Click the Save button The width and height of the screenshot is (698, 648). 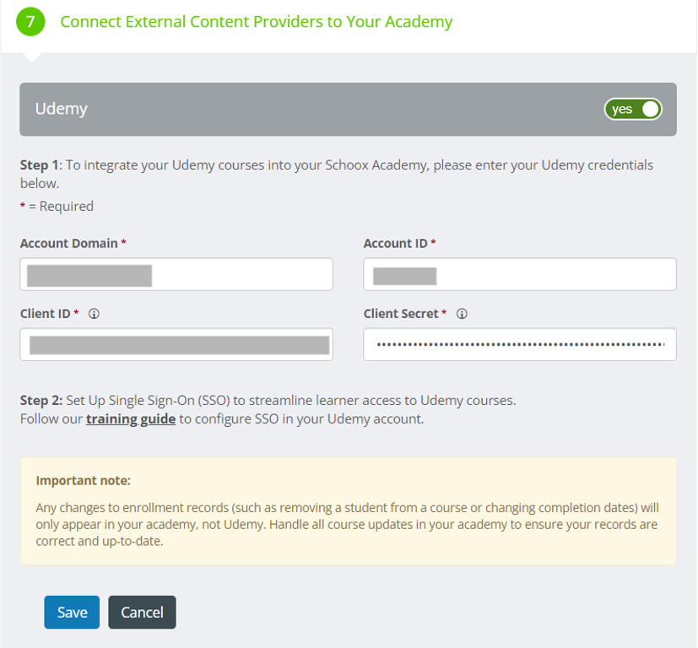pyautogui.click(x=72, y=613)
